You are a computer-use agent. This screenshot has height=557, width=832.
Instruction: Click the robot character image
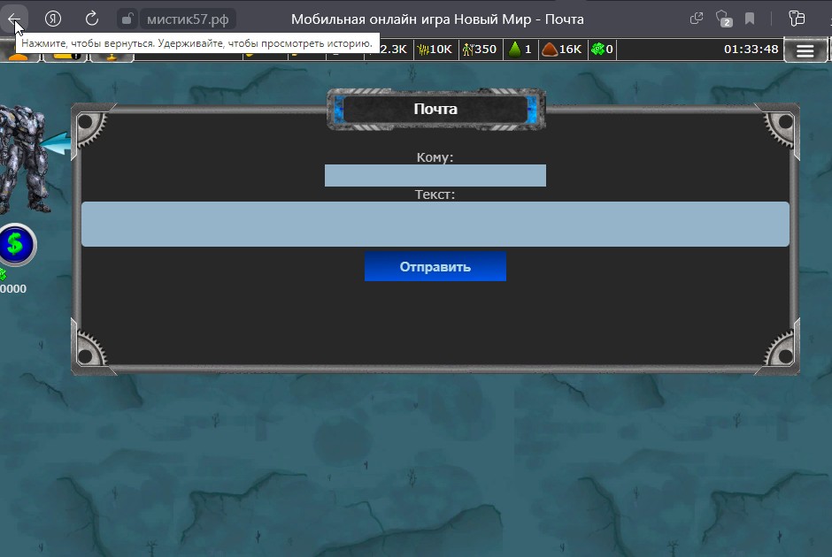22,159
